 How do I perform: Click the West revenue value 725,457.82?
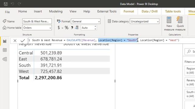[51, 71]
